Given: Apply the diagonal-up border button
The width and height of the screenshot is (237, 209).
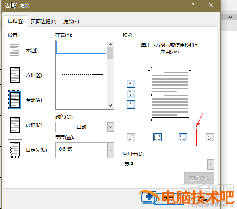Looking at the screenshot, I should 131,137.
